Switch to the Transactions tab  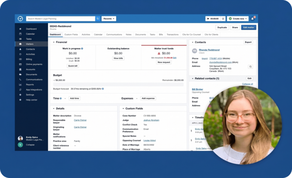coord(172,35)
